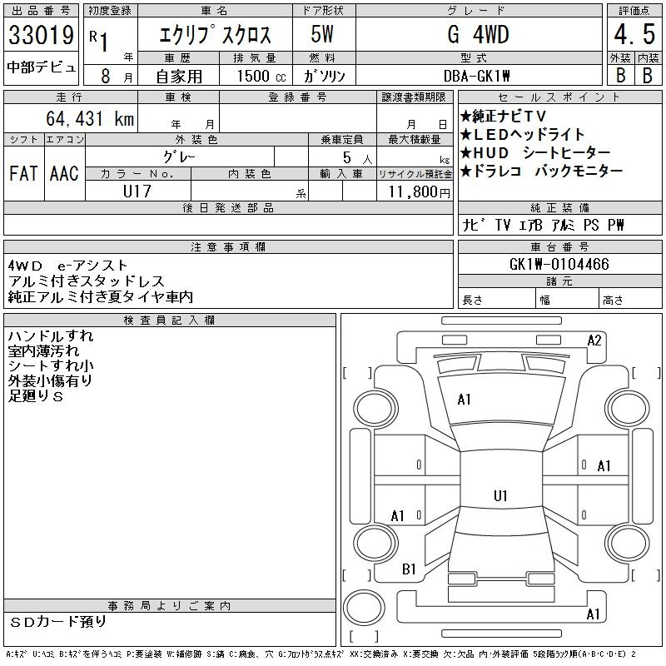The width and height of the screenshot is (666, 666).
Task: Click the star beside 純正ナビTV
Action: pos(465,116)
